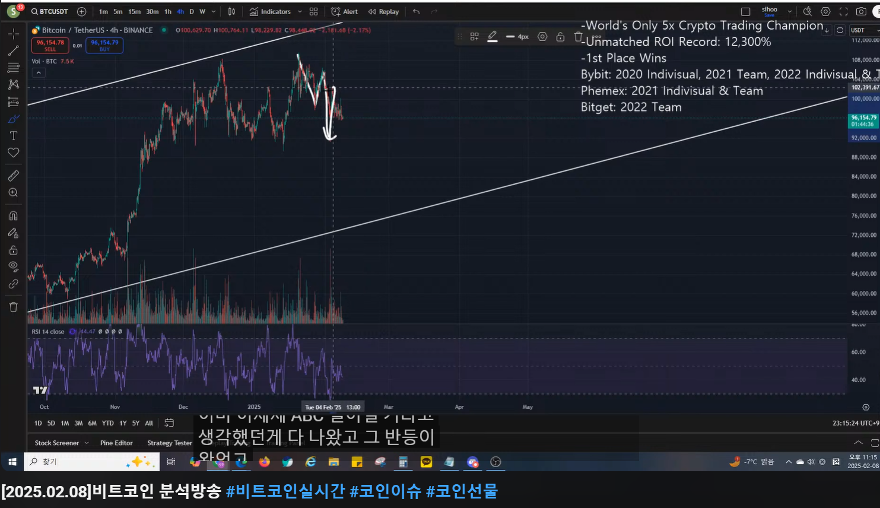880x508 pixels.
Task: Save the sihoo layout
Action: (x=770, y=11)
